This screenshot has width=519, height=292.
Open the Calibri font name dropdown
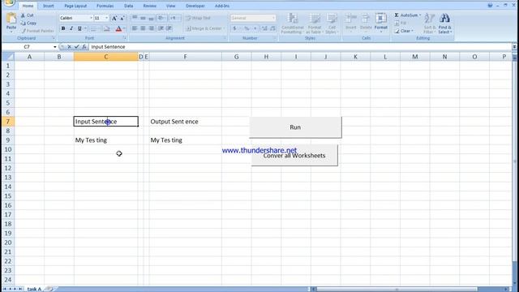point(91,18)
